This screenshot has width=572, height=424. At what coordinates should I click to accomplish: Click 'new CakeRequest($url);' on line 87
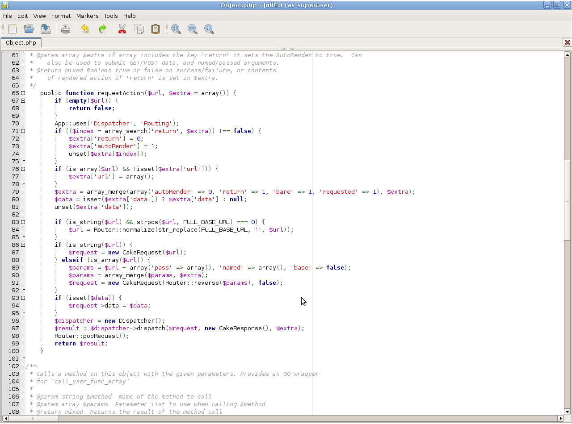coord(147,252)
